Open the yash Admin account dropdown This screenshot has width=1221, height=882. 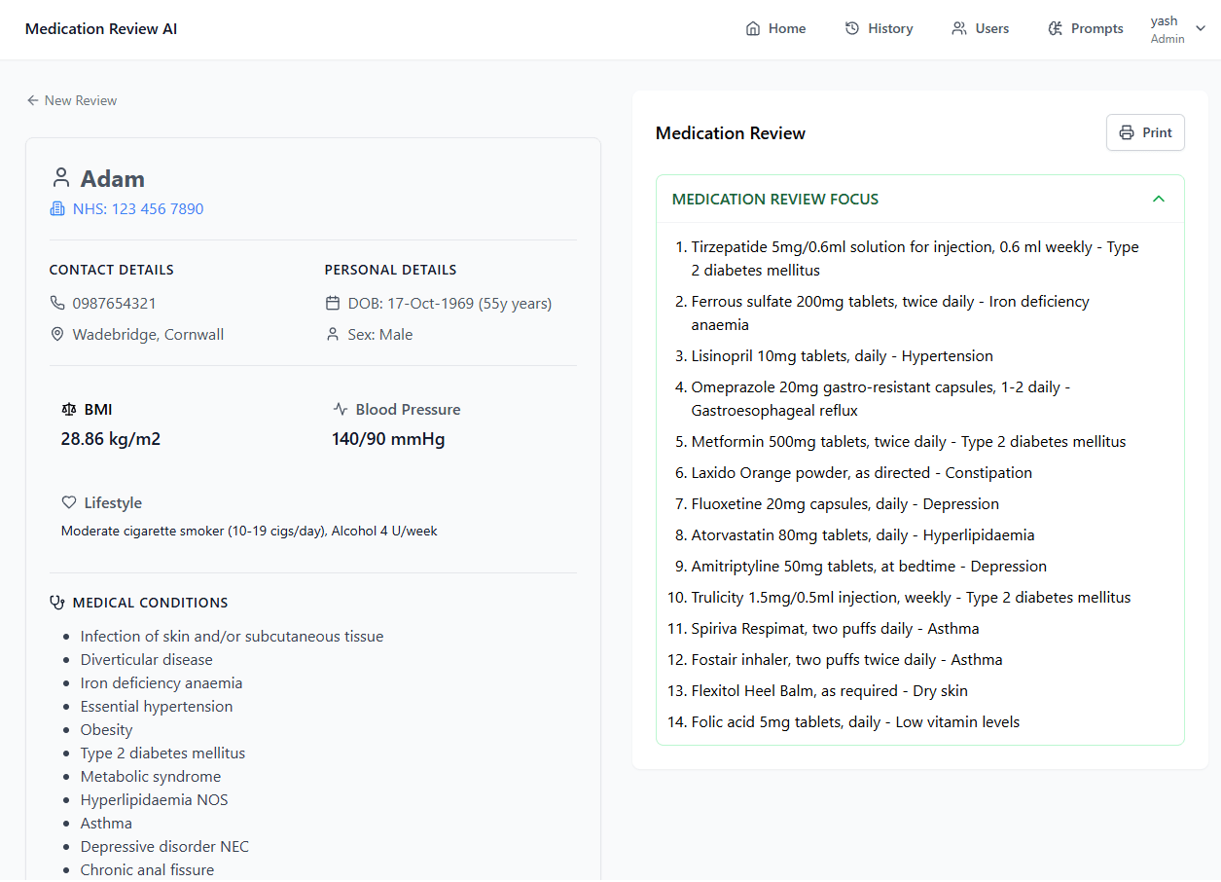pyautogui.click(x=1178, y=29)
